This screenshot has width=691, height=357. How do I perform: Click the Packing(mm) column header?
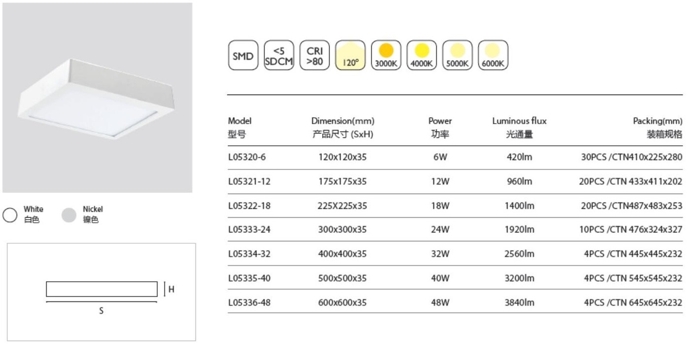tap(658, 128)
